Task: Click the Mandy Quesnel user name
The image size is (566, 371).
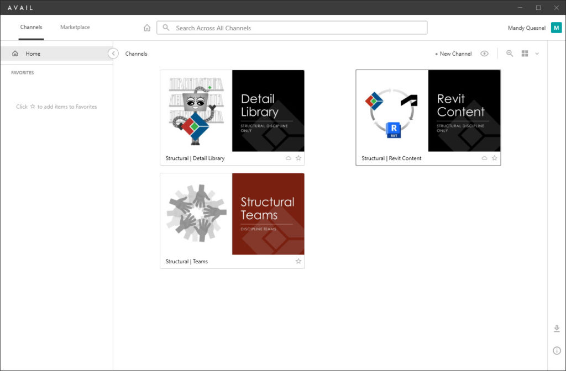Action: coord(527,28)
